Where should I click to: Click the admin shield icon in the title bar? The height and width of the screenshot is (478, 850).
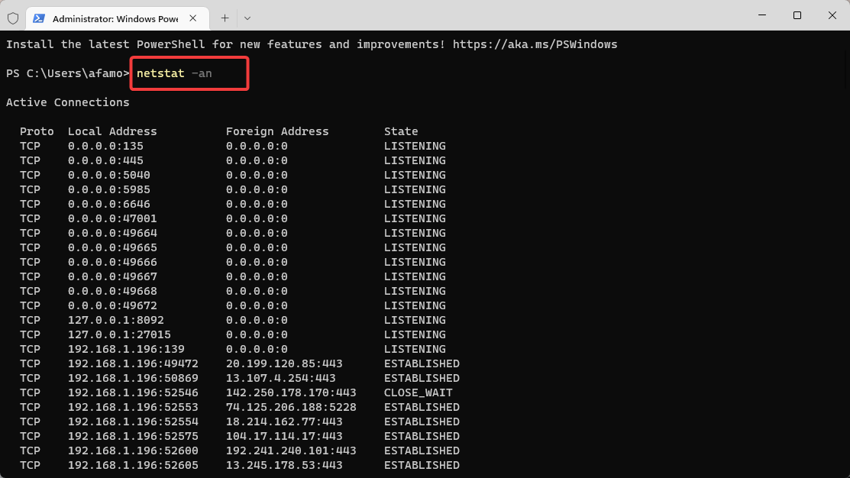11,18
